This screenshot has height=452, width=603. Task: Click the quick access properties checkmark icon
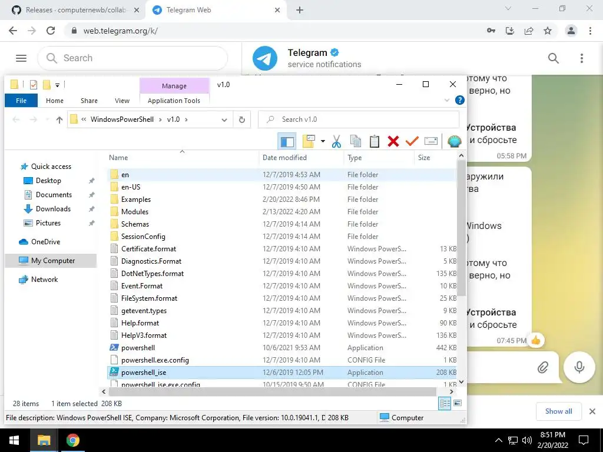click(x=34, y=84)
